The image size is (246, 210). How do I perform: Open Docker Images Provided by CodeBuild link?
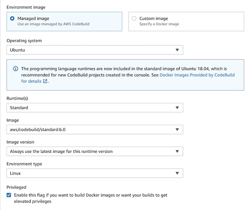(197, 75)
